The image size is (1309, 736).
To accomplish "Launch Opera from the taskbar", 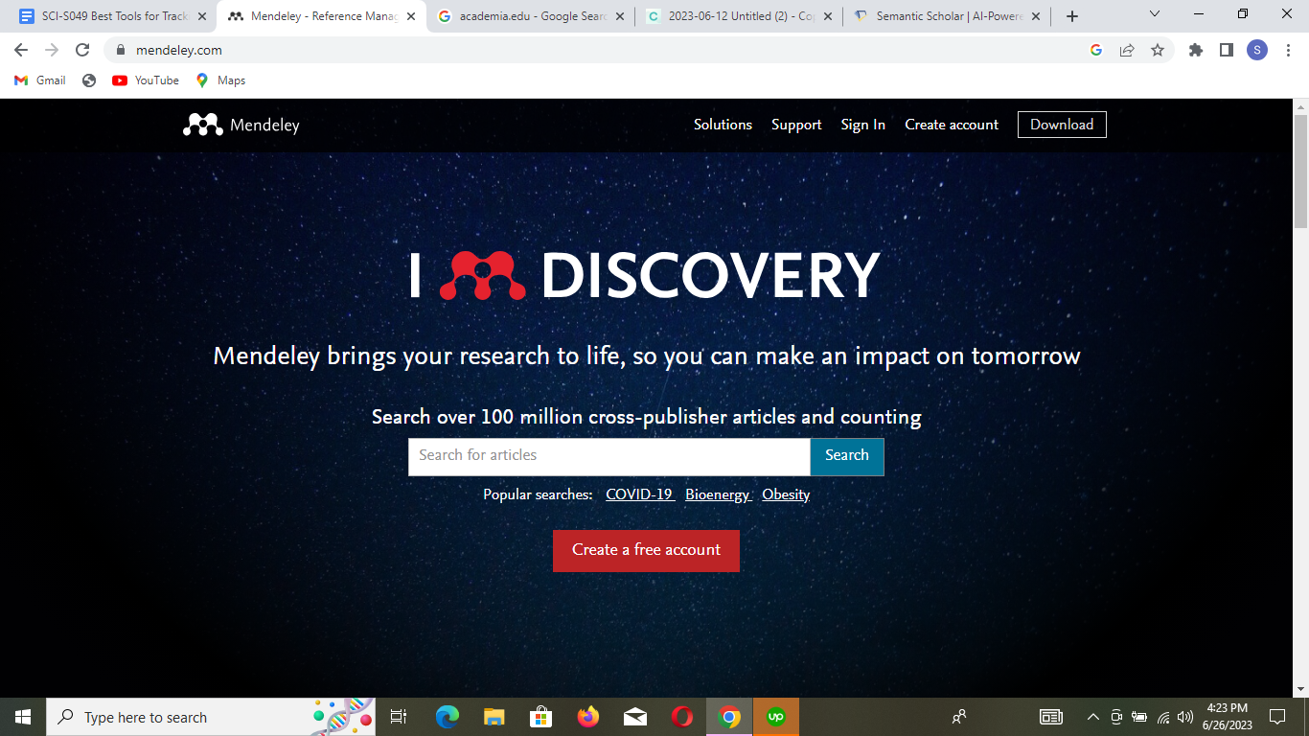I will pos(681,716).
